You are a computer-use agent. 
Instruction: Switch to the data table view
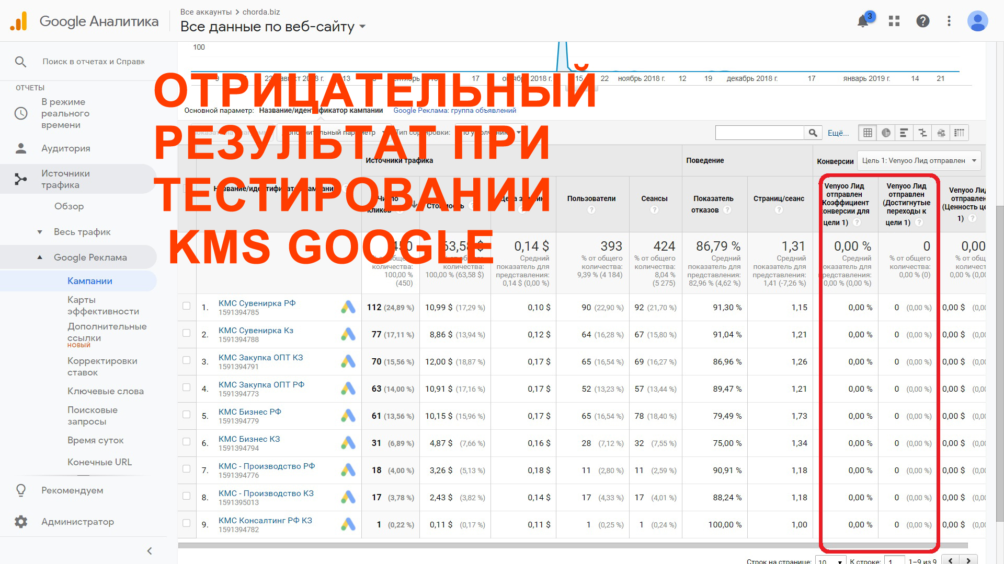(x=868, y=133)
